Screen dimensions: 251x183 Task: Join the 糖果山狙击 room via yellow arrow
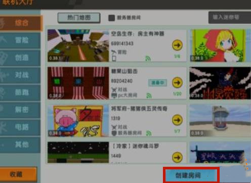177,82
